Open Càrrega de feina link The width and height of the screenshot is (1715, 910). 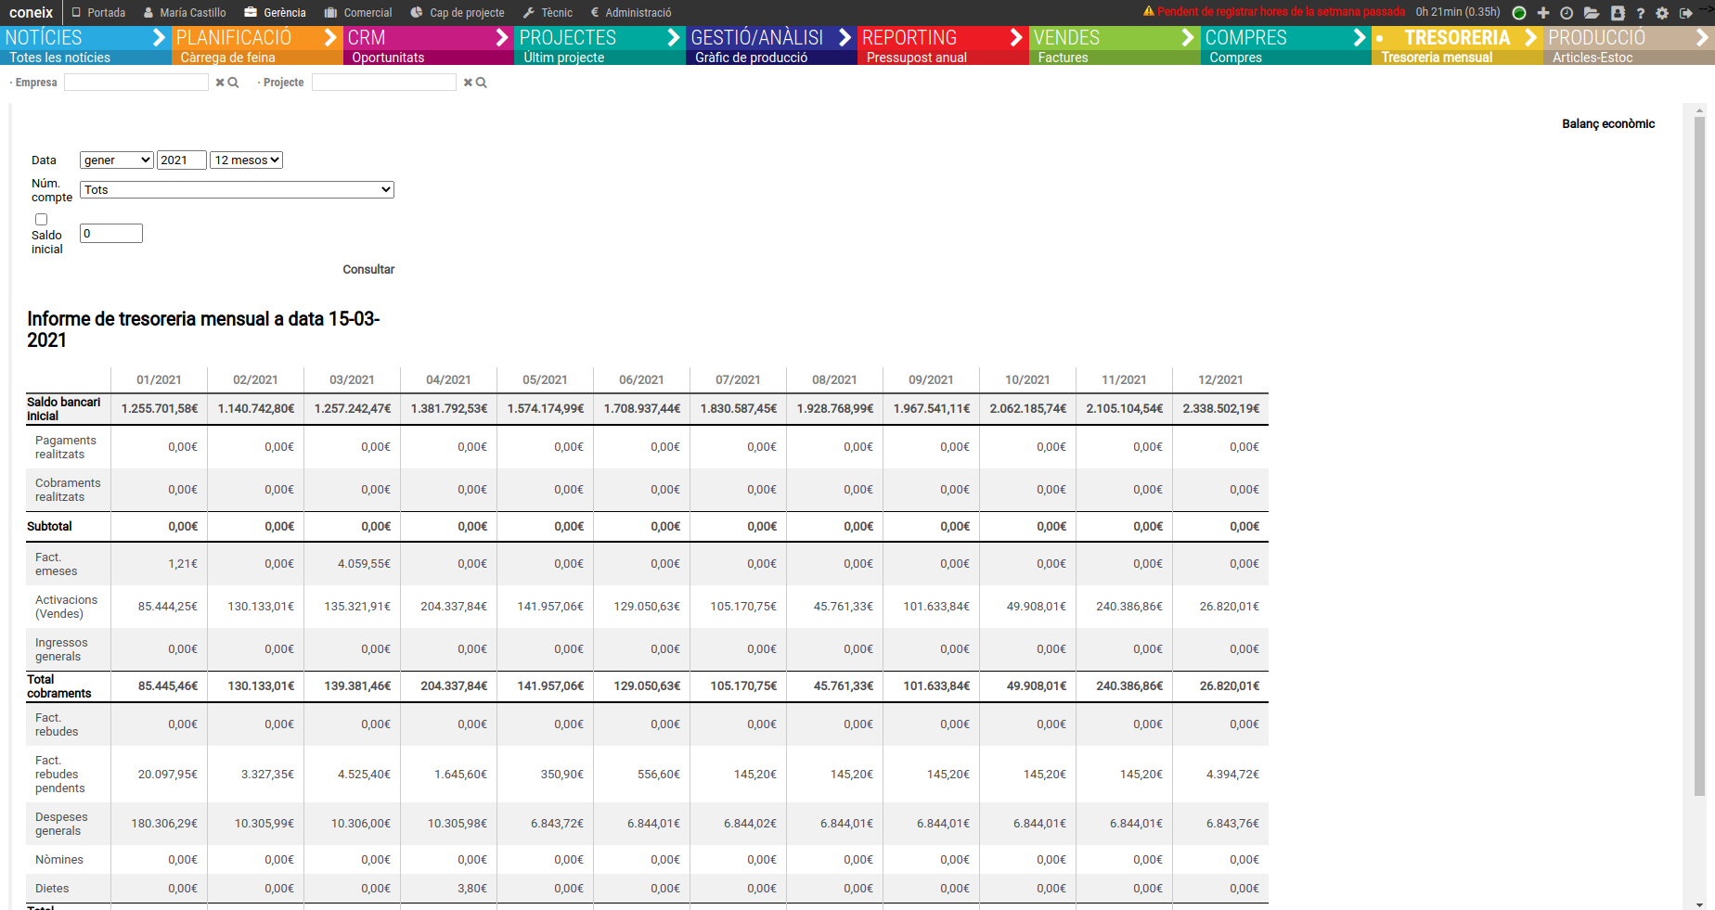tap(228, 58)
